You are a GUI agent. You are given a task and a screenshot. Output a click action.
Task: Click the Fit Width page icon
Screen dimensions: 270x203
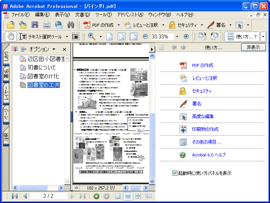[x=133, y=36]
